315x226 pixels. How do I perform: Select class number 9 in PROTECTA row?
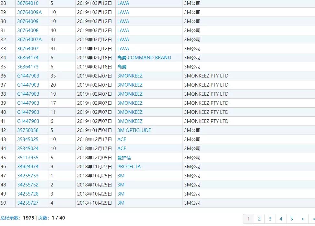coord(52,166)
